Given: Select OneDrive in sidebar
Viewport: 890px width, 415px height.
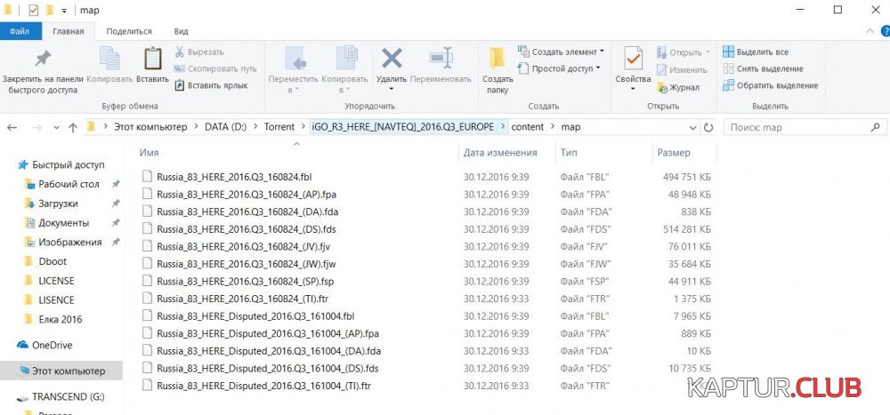Looking at the screenshot, I should (52, 345).
